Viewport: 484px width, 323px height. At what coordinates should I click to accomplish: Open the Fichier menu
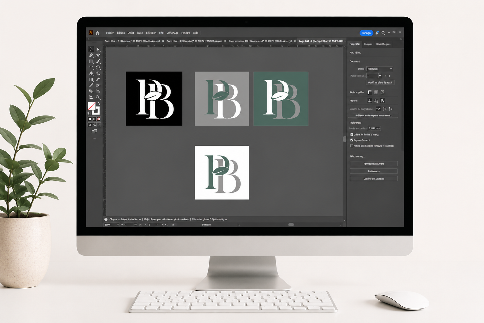[x=110, y=33]
